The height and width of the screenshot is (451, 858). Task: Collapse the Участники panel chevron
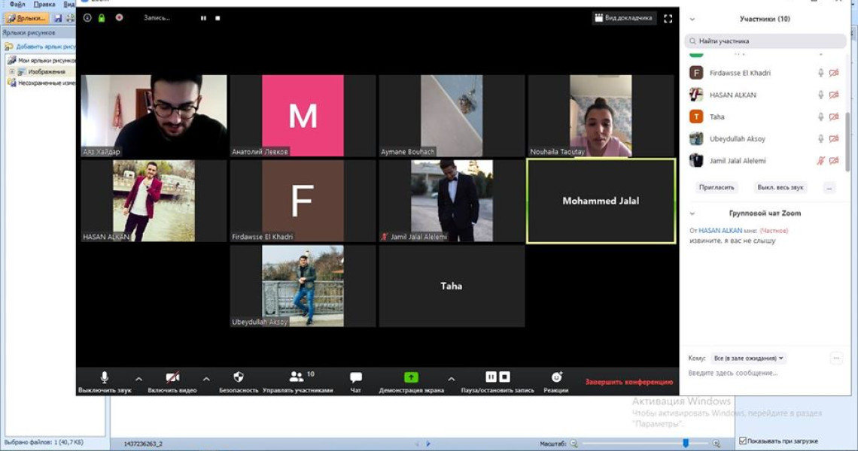coord(692,19)
